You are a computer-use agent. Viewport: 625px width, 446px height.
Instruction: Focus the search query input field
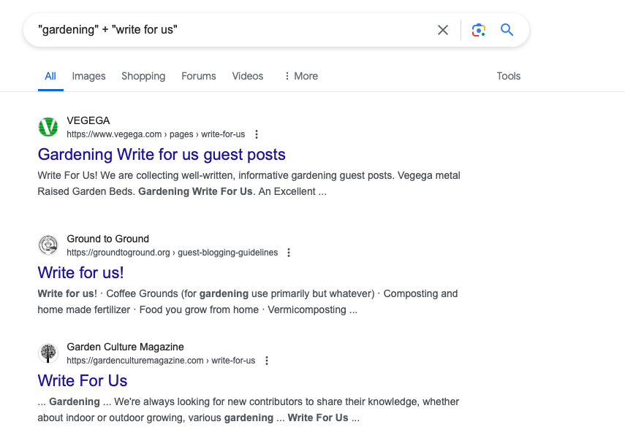pyautogui.click(x=231, y=30)
